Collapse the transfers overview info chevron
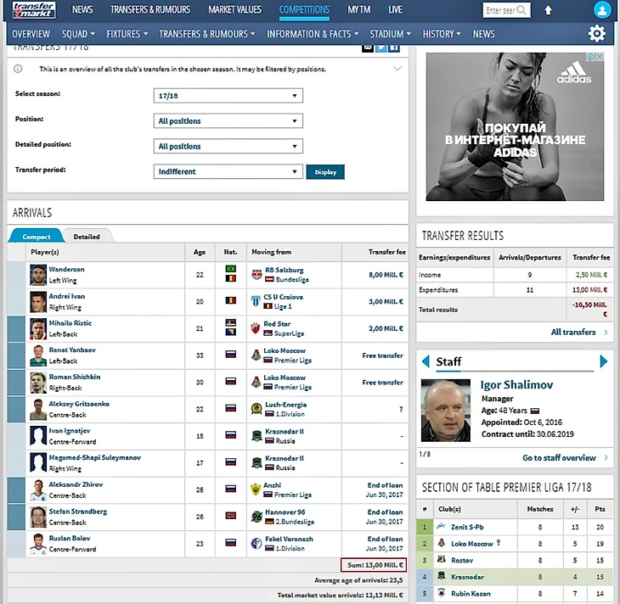Screen dimensions: 620x604 (x=397, y=69)
